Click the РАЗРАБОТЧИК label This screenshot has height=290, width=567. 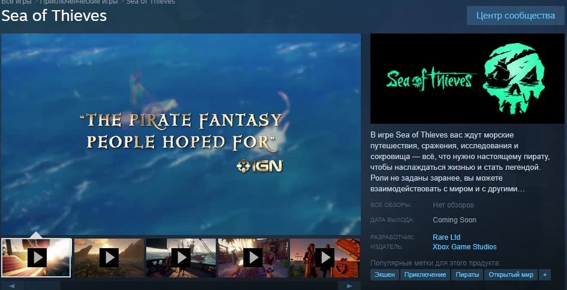pos(393,237)
